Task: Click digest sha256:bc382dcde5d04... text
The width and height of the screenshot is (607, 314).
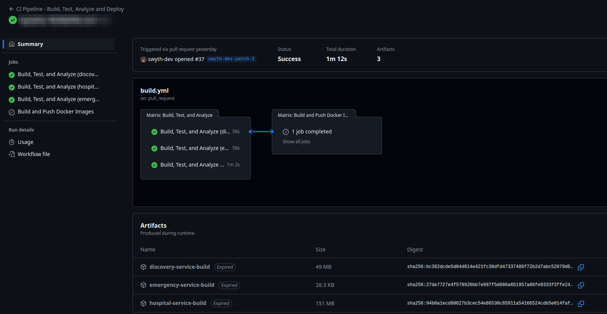Action: [490, 267]
